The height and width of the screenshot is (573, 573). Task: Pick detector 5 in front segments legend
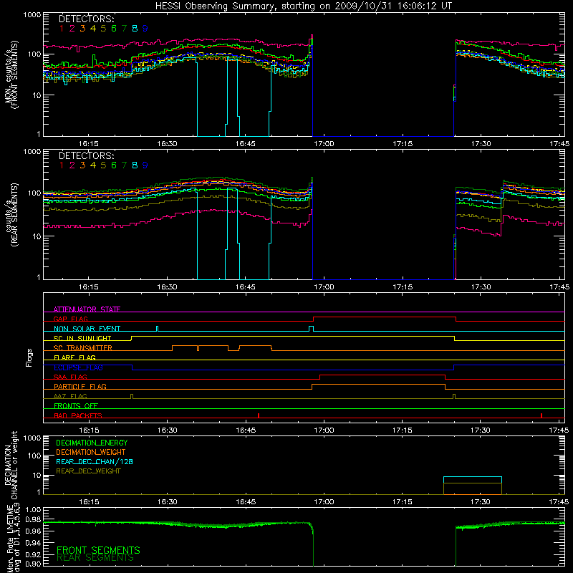pos(103,29)
